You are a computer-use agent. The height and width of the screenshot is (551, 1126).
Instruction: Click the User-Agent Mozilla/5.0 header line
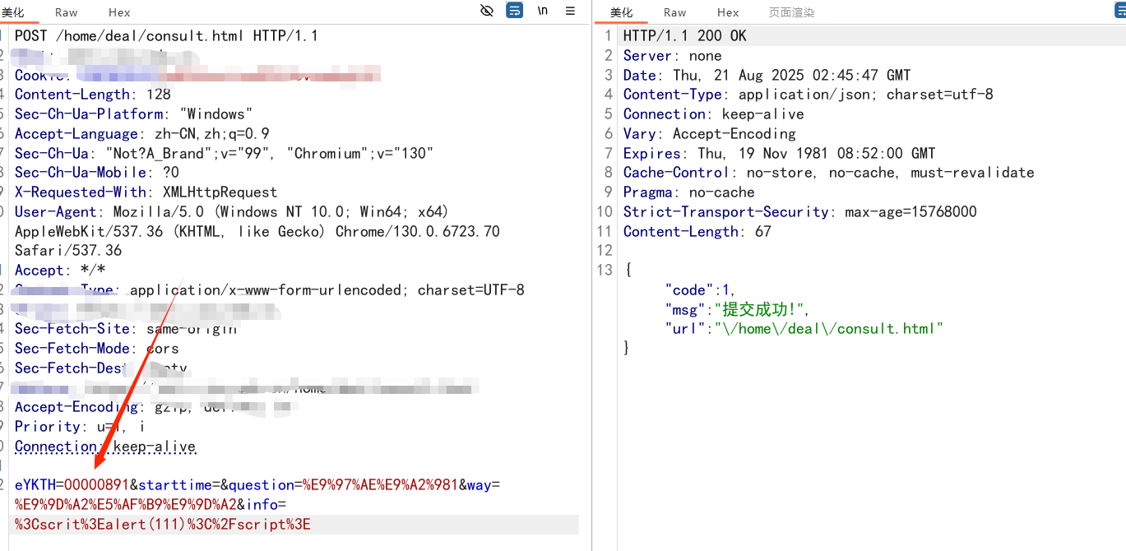pos(233,212)
